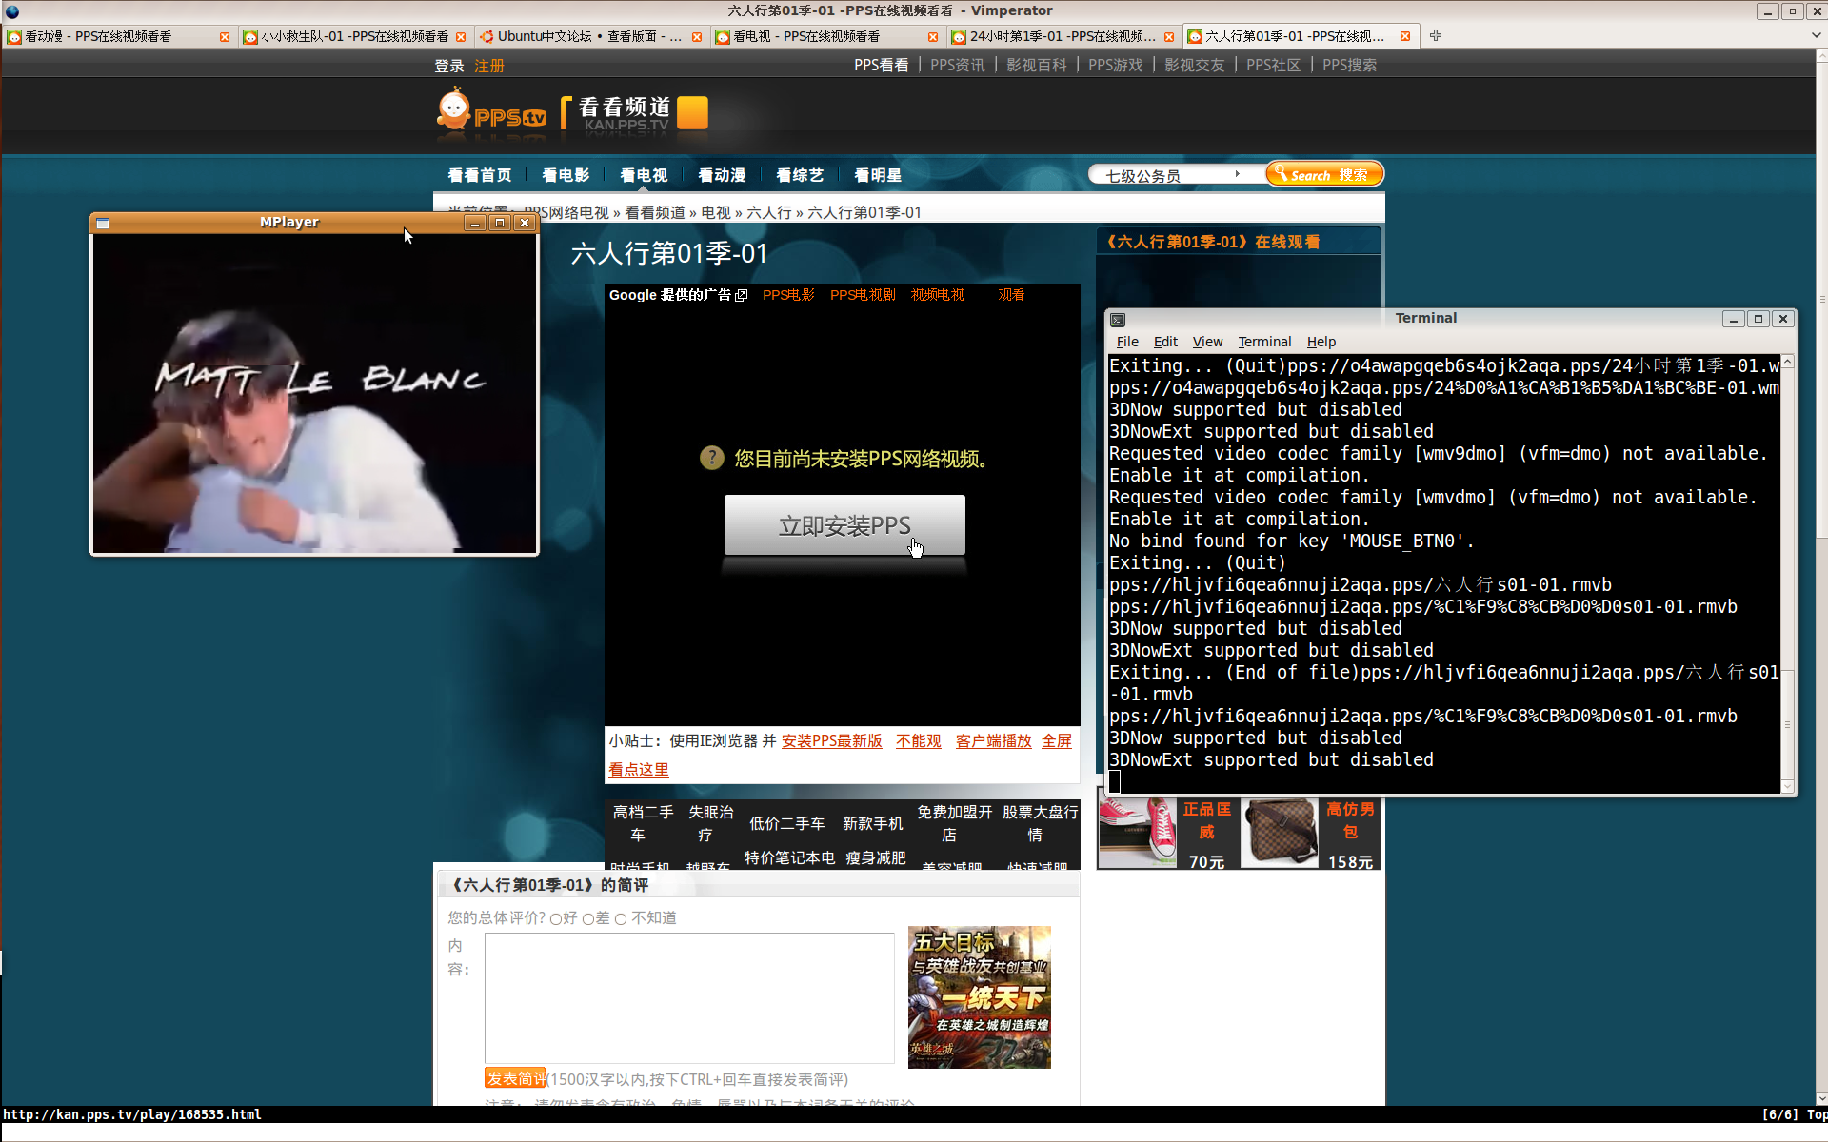Go to 看动漫 menu item

pos(722,175)
